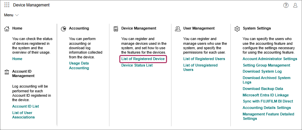Click the Device Management page title
Viewport: 302px width, 130px height.
click(x=31, y=5)
